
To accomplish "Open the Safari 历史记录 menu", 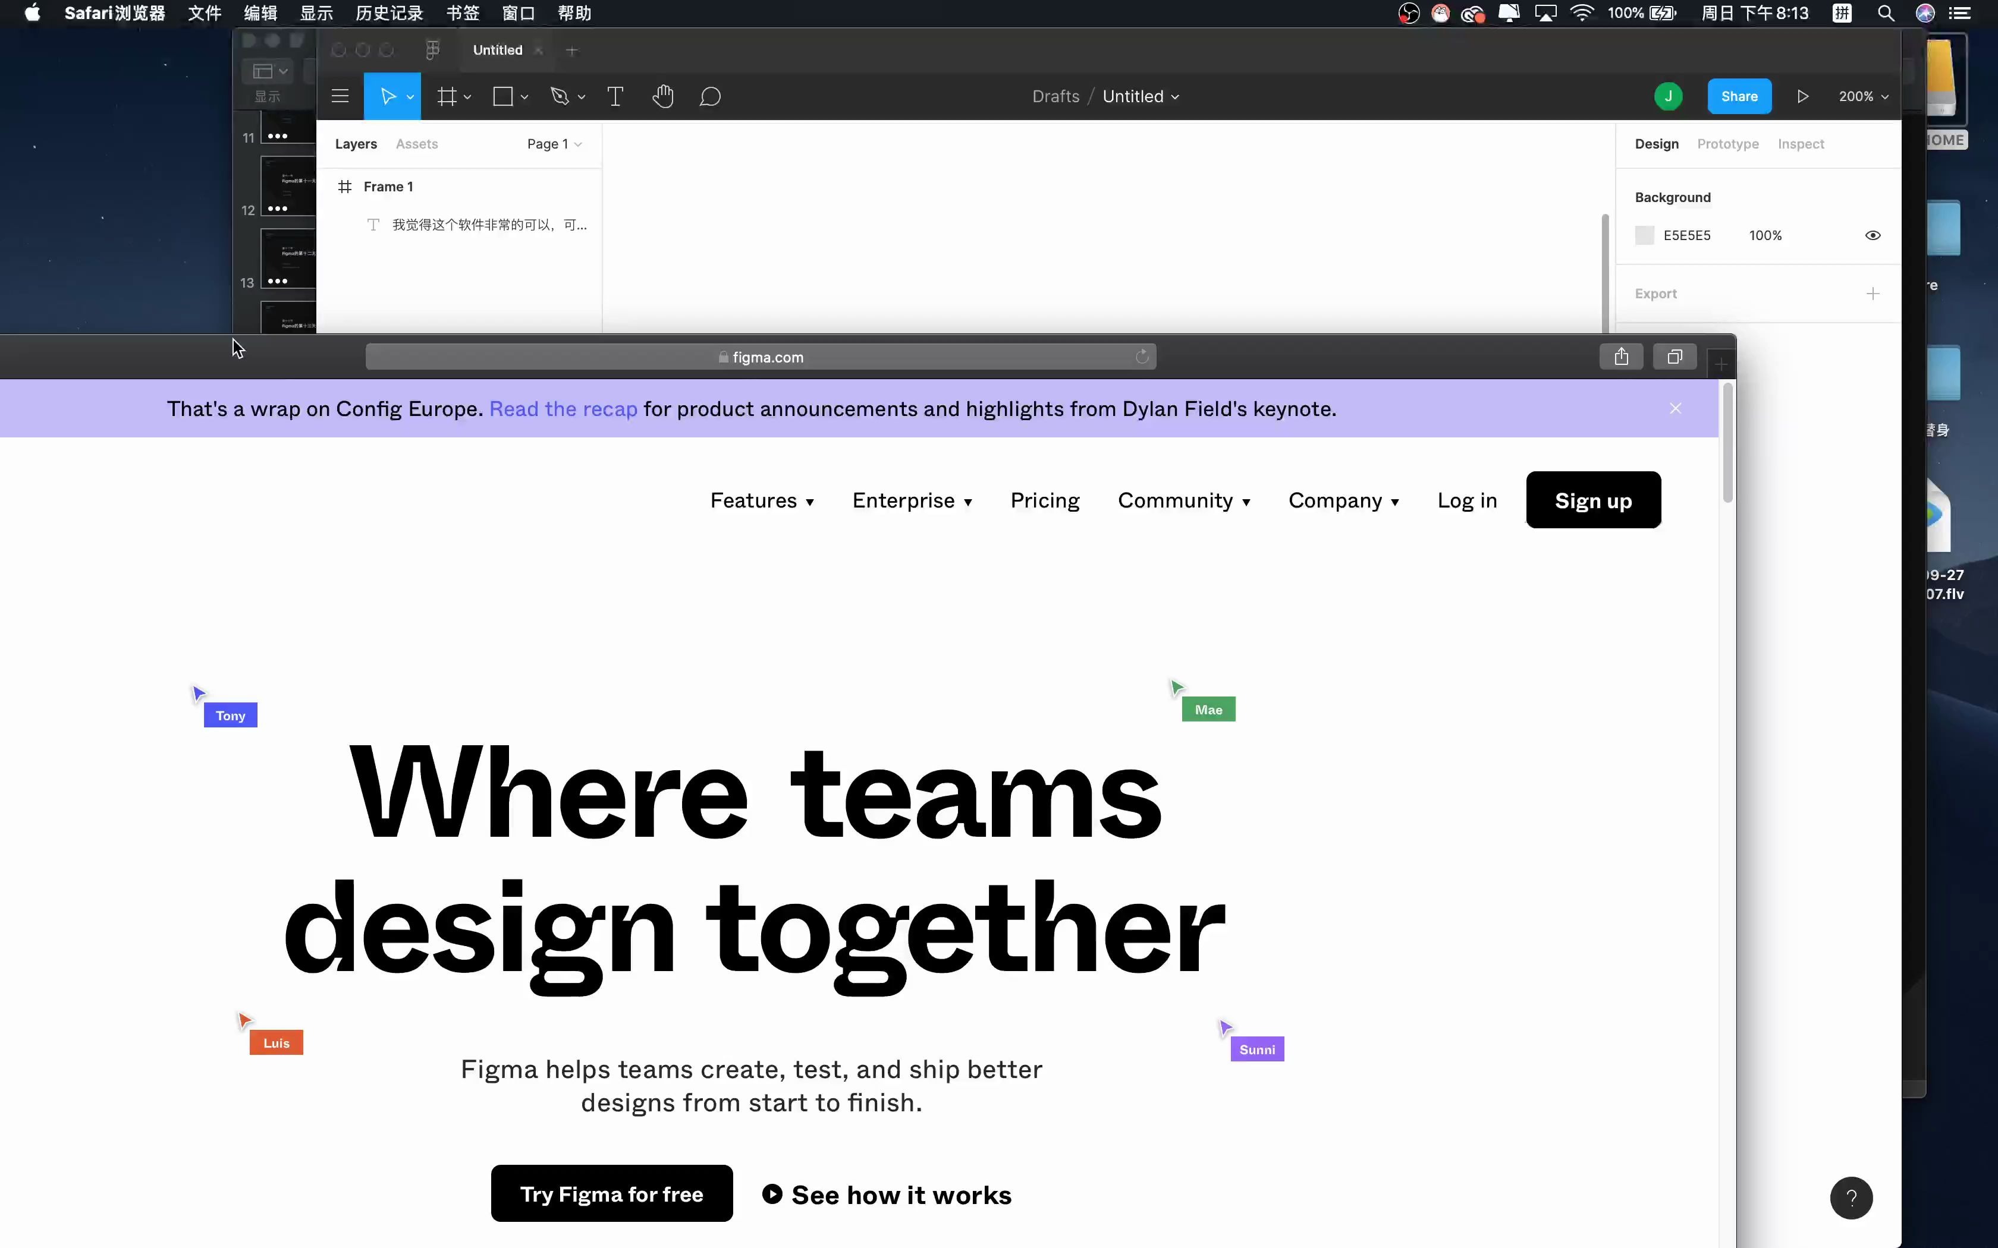I will 389,13.
